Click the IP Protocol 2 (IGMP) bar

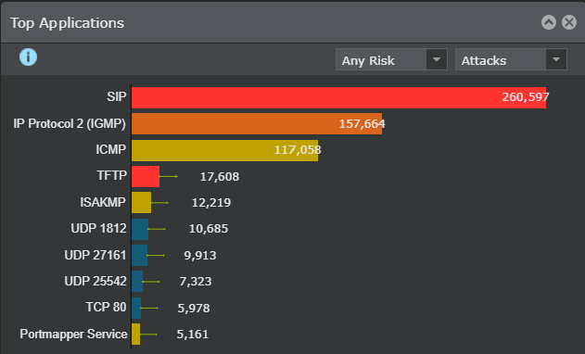(257, 124)
